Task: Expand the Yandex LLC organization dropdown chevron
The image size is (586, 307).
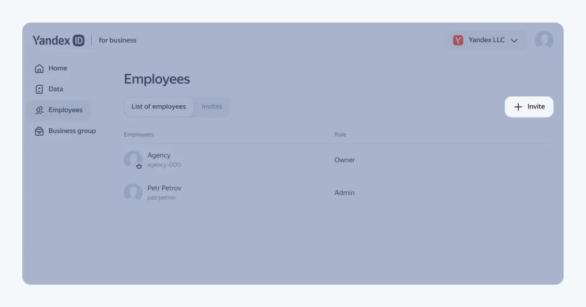Action: pos(514,40)
